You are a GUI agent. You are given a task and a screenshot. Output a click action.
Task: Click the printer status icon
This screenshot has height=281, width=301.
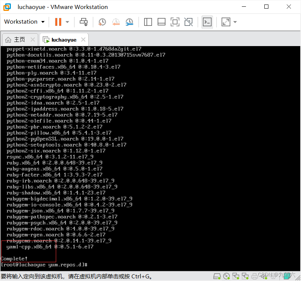(x=255, y=277)
